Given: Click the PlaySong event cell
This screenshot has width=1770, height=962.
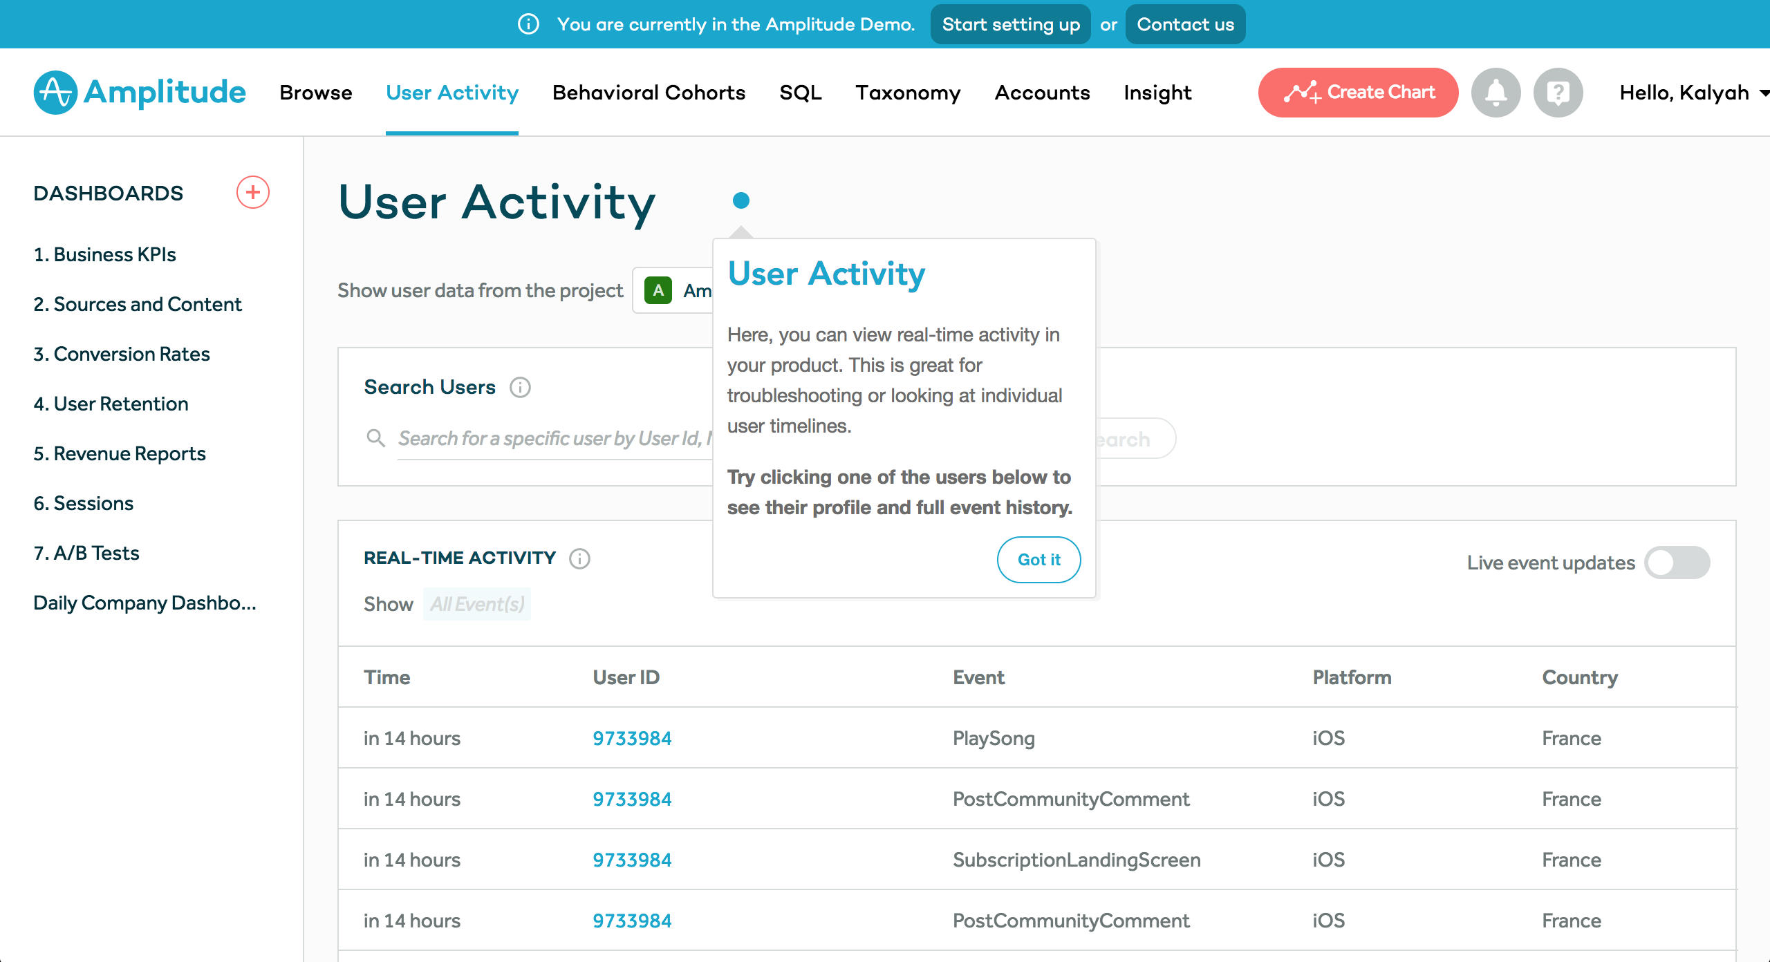Looking at the screenshot, I should click(994, 738).
